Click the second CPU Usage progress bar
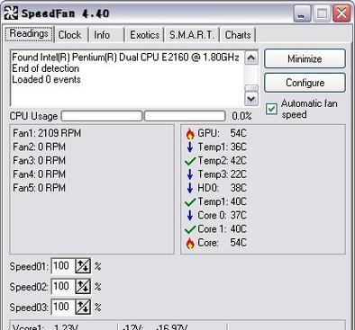The width and height of the screenshot is (355, 330). pyautogui.click(x=185, y=116)
